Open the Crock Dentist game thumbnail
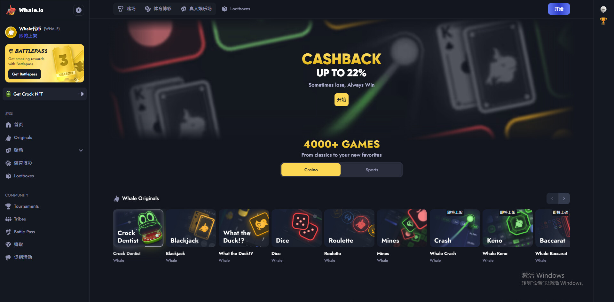Image resolution: width=614 pixels, height=302 pixels. [x=138, y=228]
